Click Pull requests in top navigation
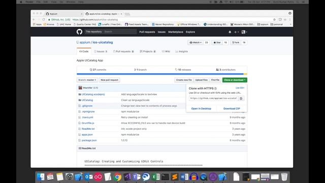Viewport: 325px width, 183px height. click(147, 32)
